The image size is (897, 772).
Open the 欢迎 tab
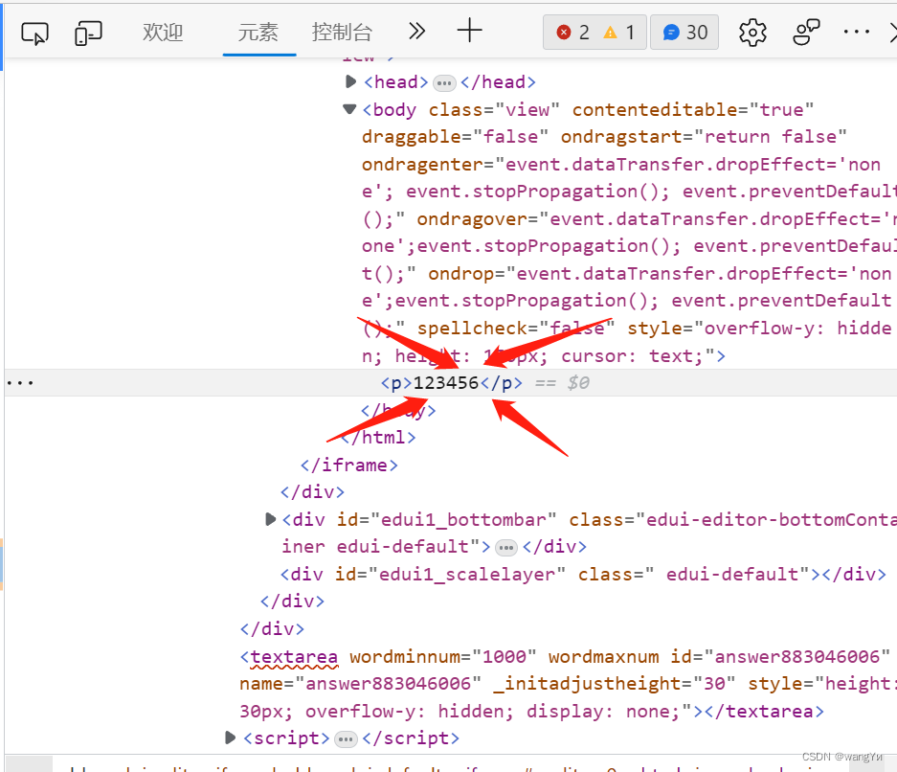tap(163, 33)
